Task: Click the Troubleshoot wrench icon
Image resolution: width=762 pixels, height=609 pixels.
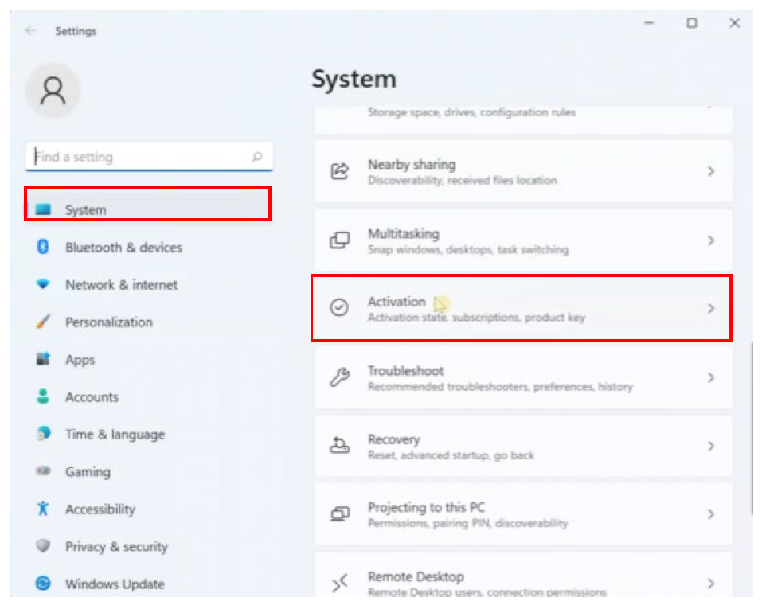Action: [x=340, y=377]
